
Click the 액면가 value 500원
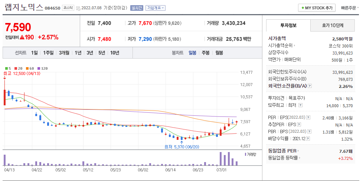(x=337, y=60)
